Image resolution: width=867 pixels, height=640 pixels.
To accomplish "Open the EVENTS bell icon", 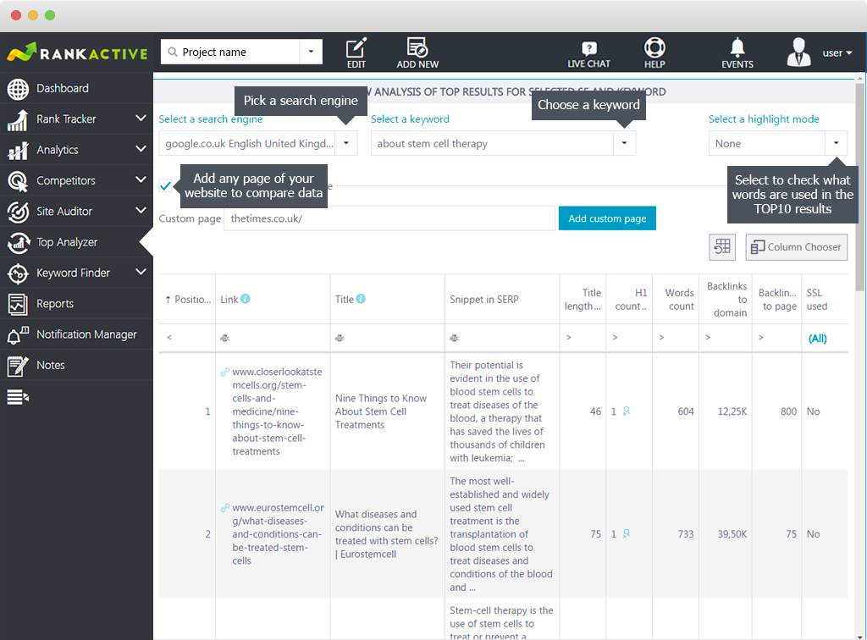I will [x=737, y=53].
